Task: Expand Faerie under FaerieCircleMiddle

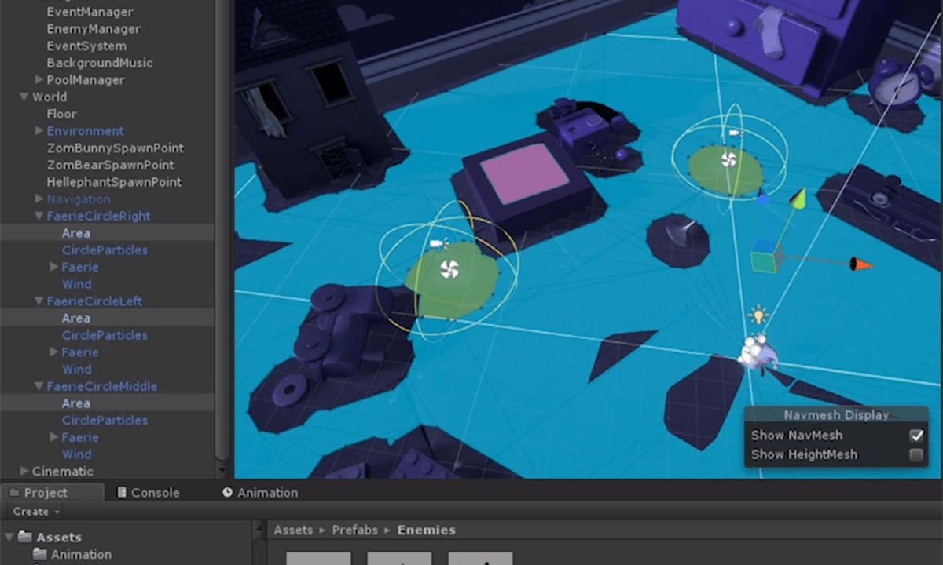Action: (x=53, y=437)
